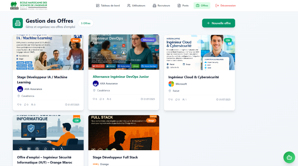Open the Stage Développeur Full Stack title
Viewport: 298px width, 166px height.
[x=115, y=157]
